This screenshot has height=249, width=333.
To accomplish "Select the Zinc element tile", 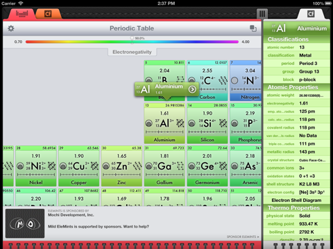I will click(x=121, y=166).
